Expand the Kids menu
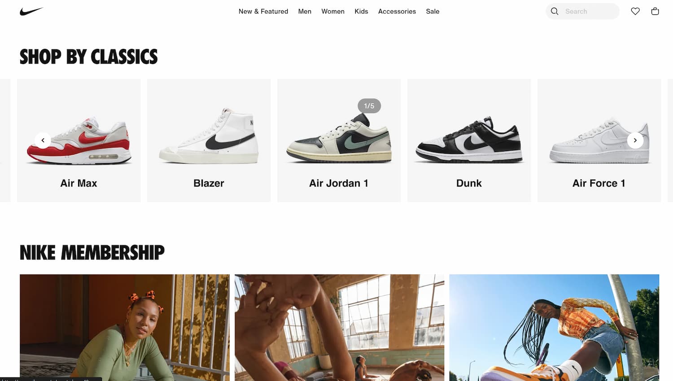The image size is (673, 381). pos(361,11)
